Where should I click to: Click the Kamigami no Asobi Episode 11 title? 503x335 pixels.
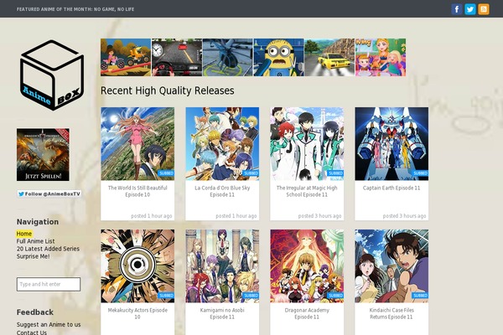click(222, 313)
